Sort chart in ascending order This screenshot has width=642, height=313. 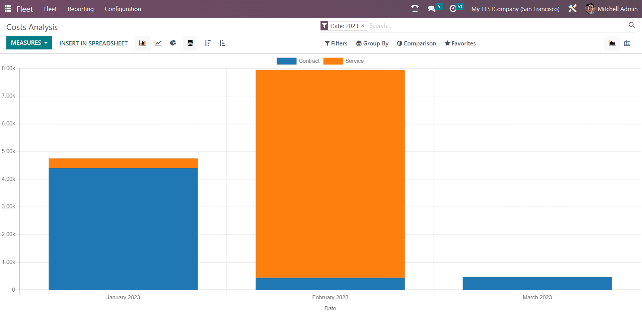[222, 43]
